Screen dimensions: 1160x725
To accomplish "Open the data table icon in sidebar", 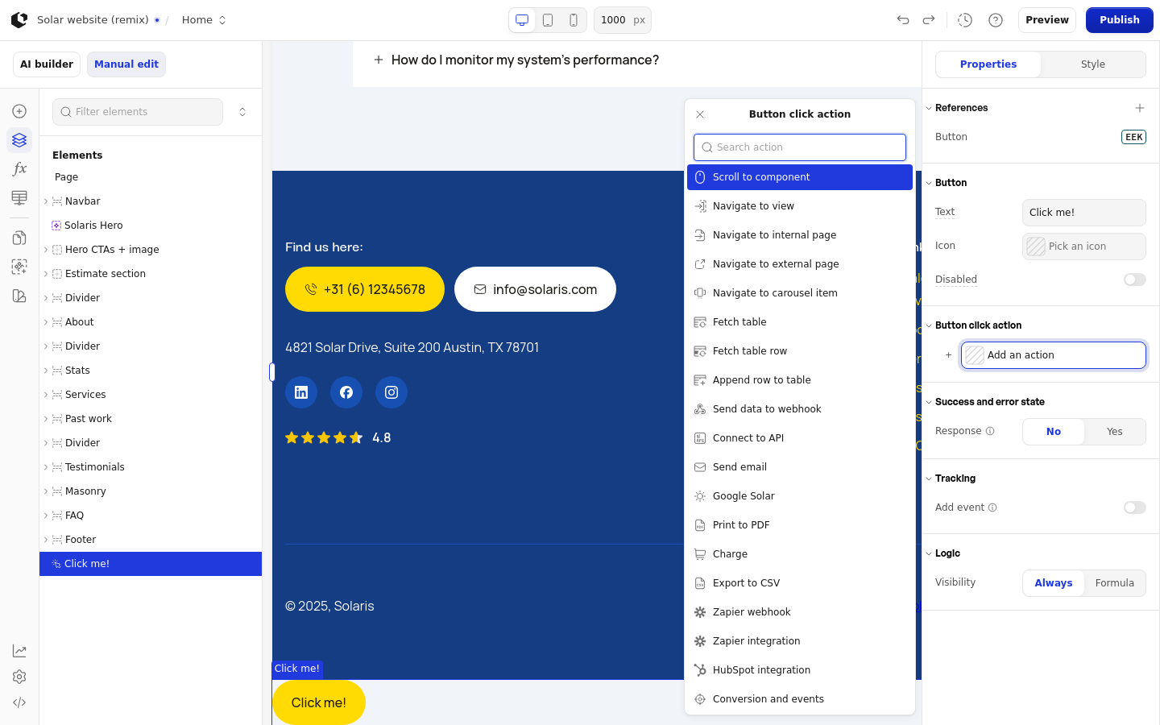I will (19, 197).
